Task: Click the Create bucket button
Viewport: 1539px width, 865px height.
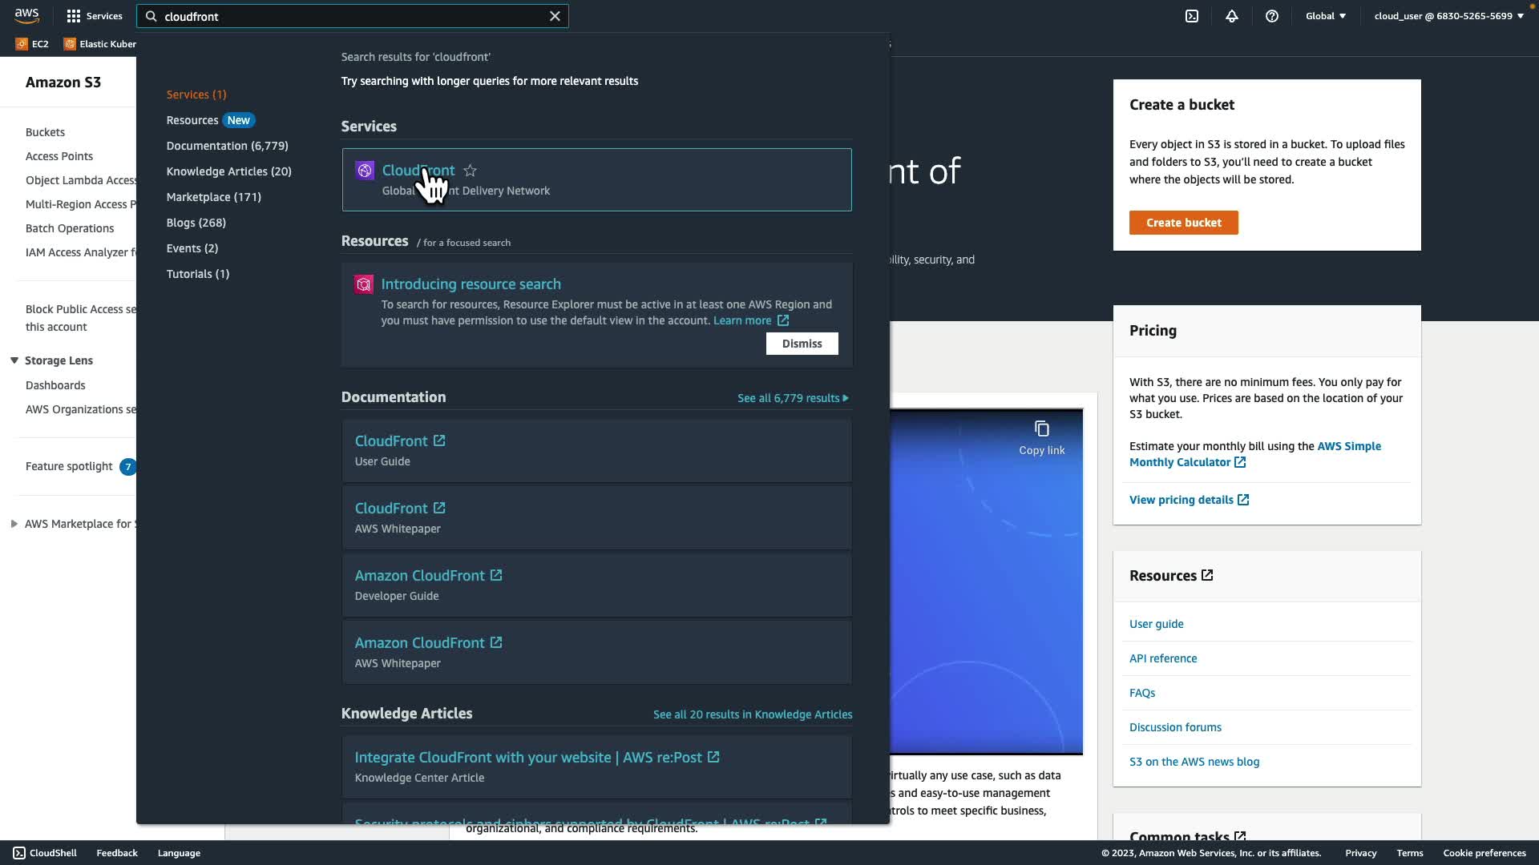Action: click(1183, 223)
